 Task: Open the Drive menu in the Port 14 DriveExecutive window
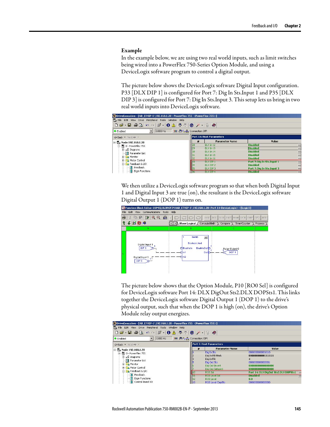141,120
